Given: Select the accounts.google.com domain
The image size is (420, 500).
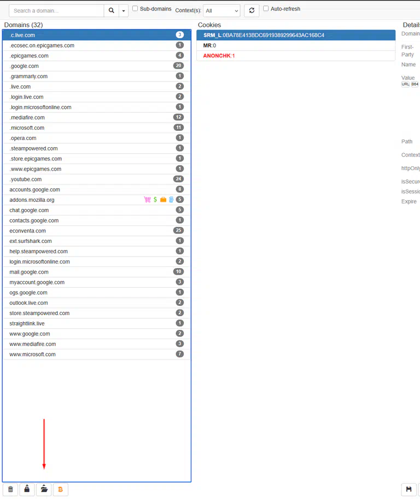Looking at the screenshot, I should 97,189.
